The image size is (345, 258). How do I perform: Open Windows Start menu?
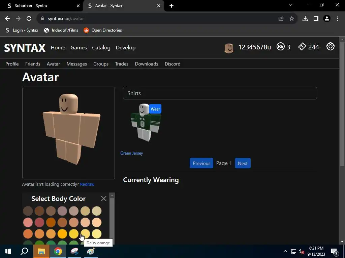pos(8,251)
